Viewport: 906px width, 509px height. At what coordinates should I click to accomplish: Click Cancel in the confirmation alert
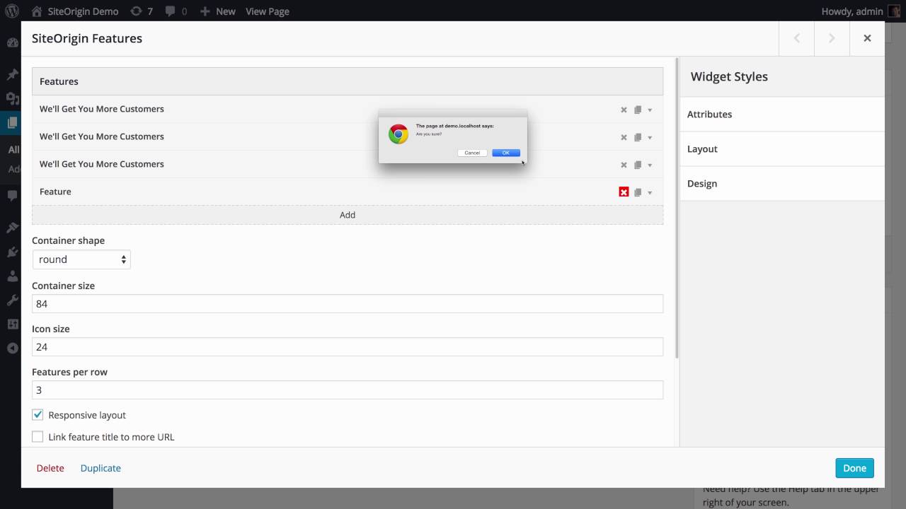tap(472, 153)
